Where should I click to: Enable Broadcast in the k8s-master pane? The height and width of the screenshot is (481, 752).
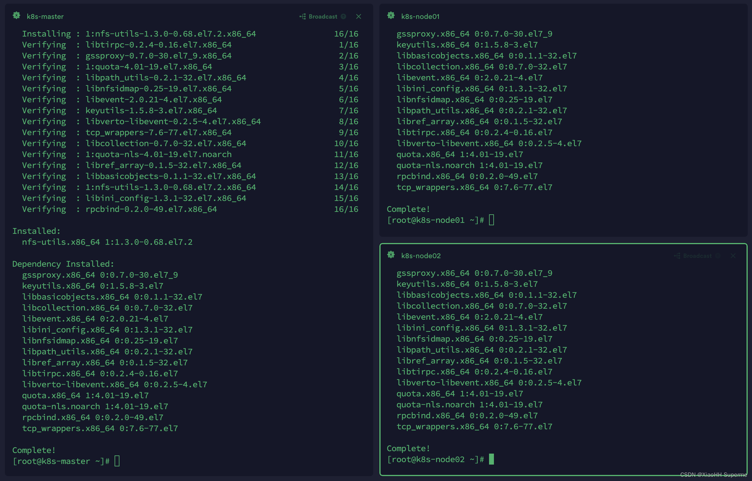(x=319, y=16)
